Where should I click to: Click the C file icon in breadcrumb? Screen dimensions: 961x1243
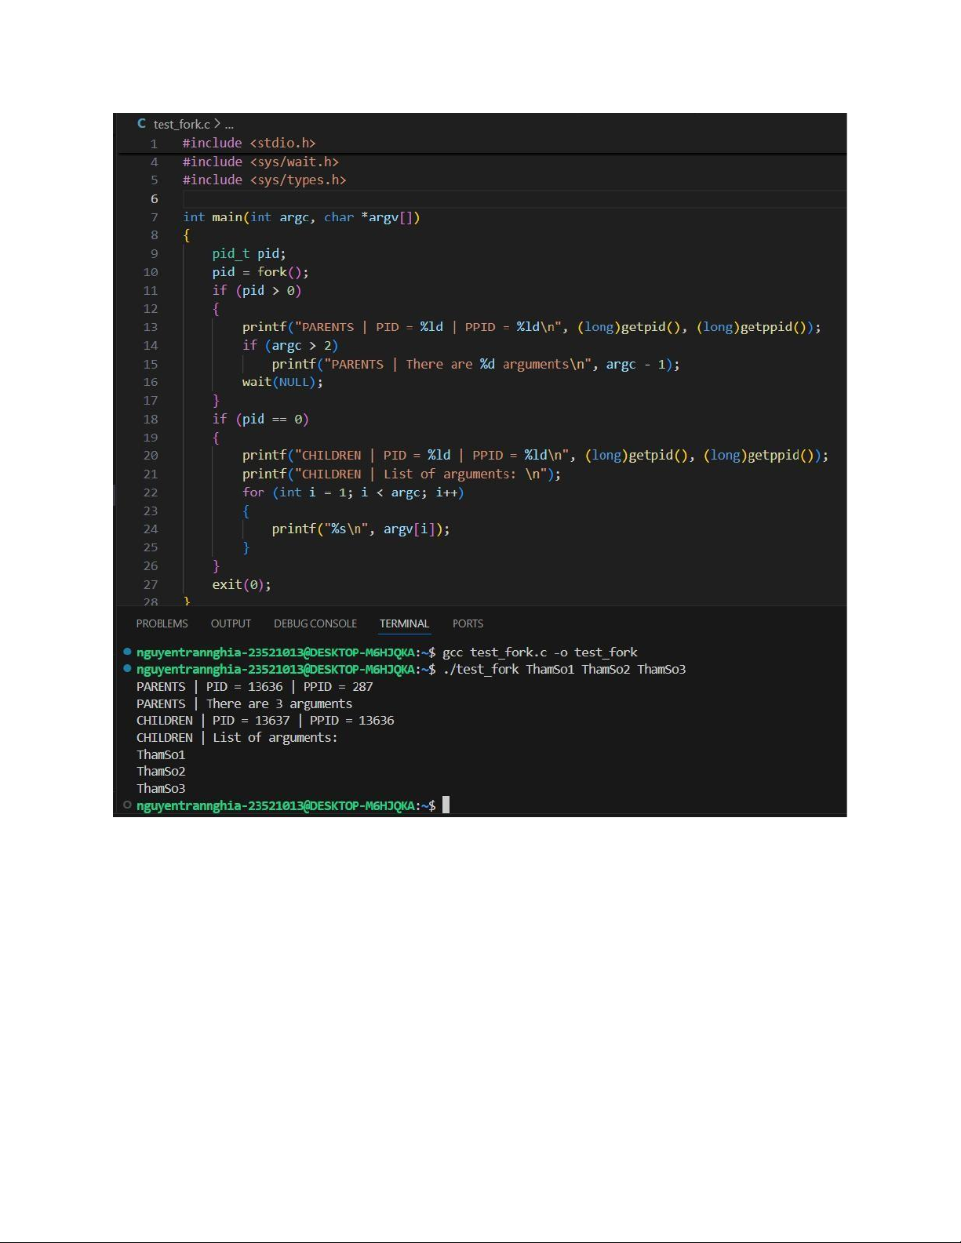point(141,124)
